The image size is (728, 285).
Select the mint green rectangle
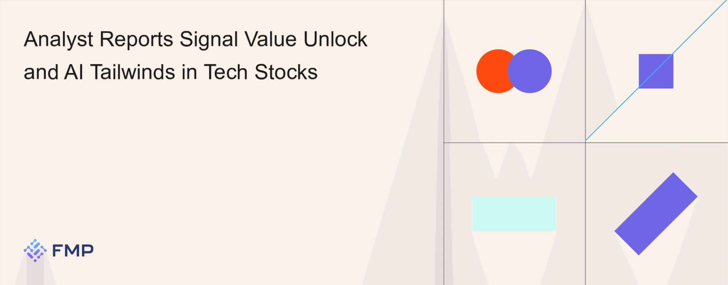tap(514, 214)
